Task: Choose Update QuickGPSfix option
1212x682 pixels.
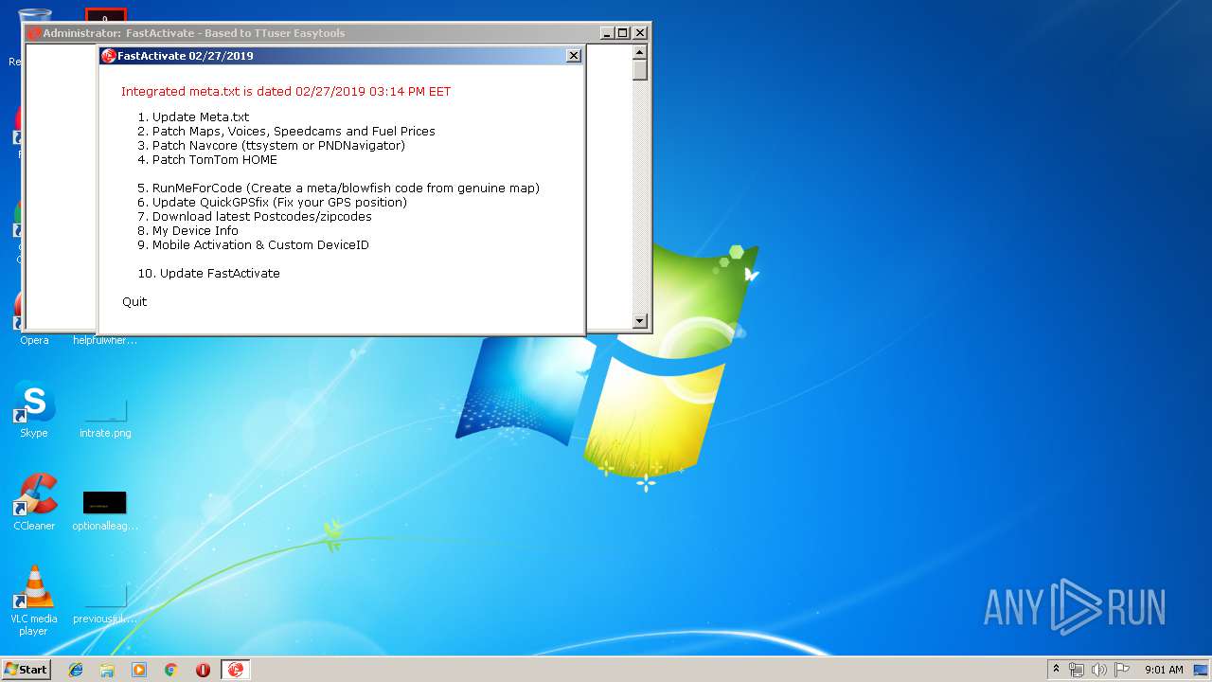Action: point(272,203)
